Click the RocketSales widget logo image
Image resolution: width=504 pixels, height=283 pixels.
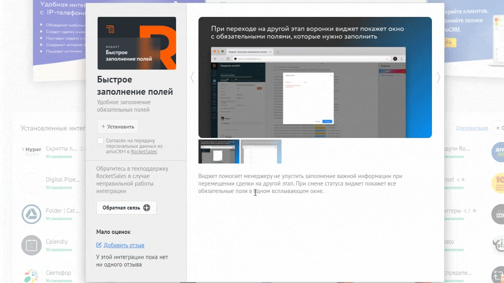tap(137, 43)
